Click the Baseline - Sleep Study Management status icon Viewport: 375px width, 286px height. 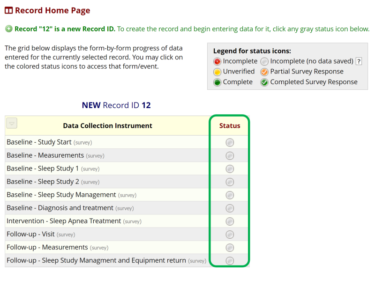click(230, 195)
